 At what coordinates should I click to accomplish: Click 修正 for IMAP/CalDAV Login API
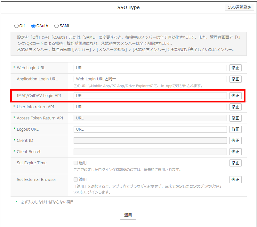tap(235, 96)
